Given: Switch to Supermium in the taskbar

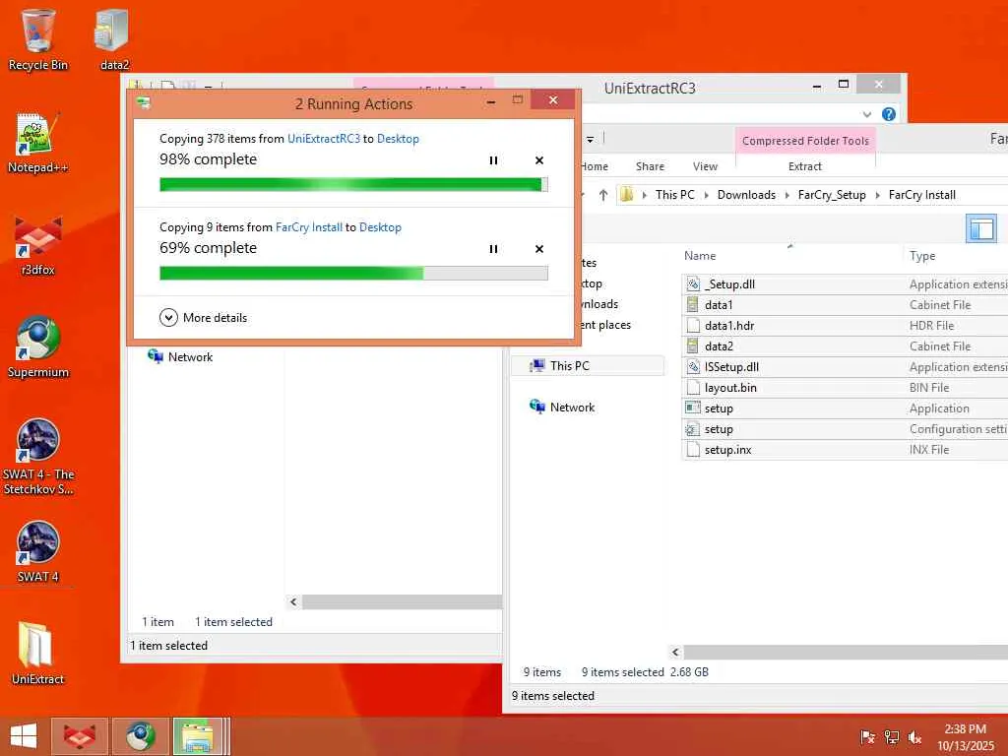Looking at the screenshot, I should (x=140, y=736).
